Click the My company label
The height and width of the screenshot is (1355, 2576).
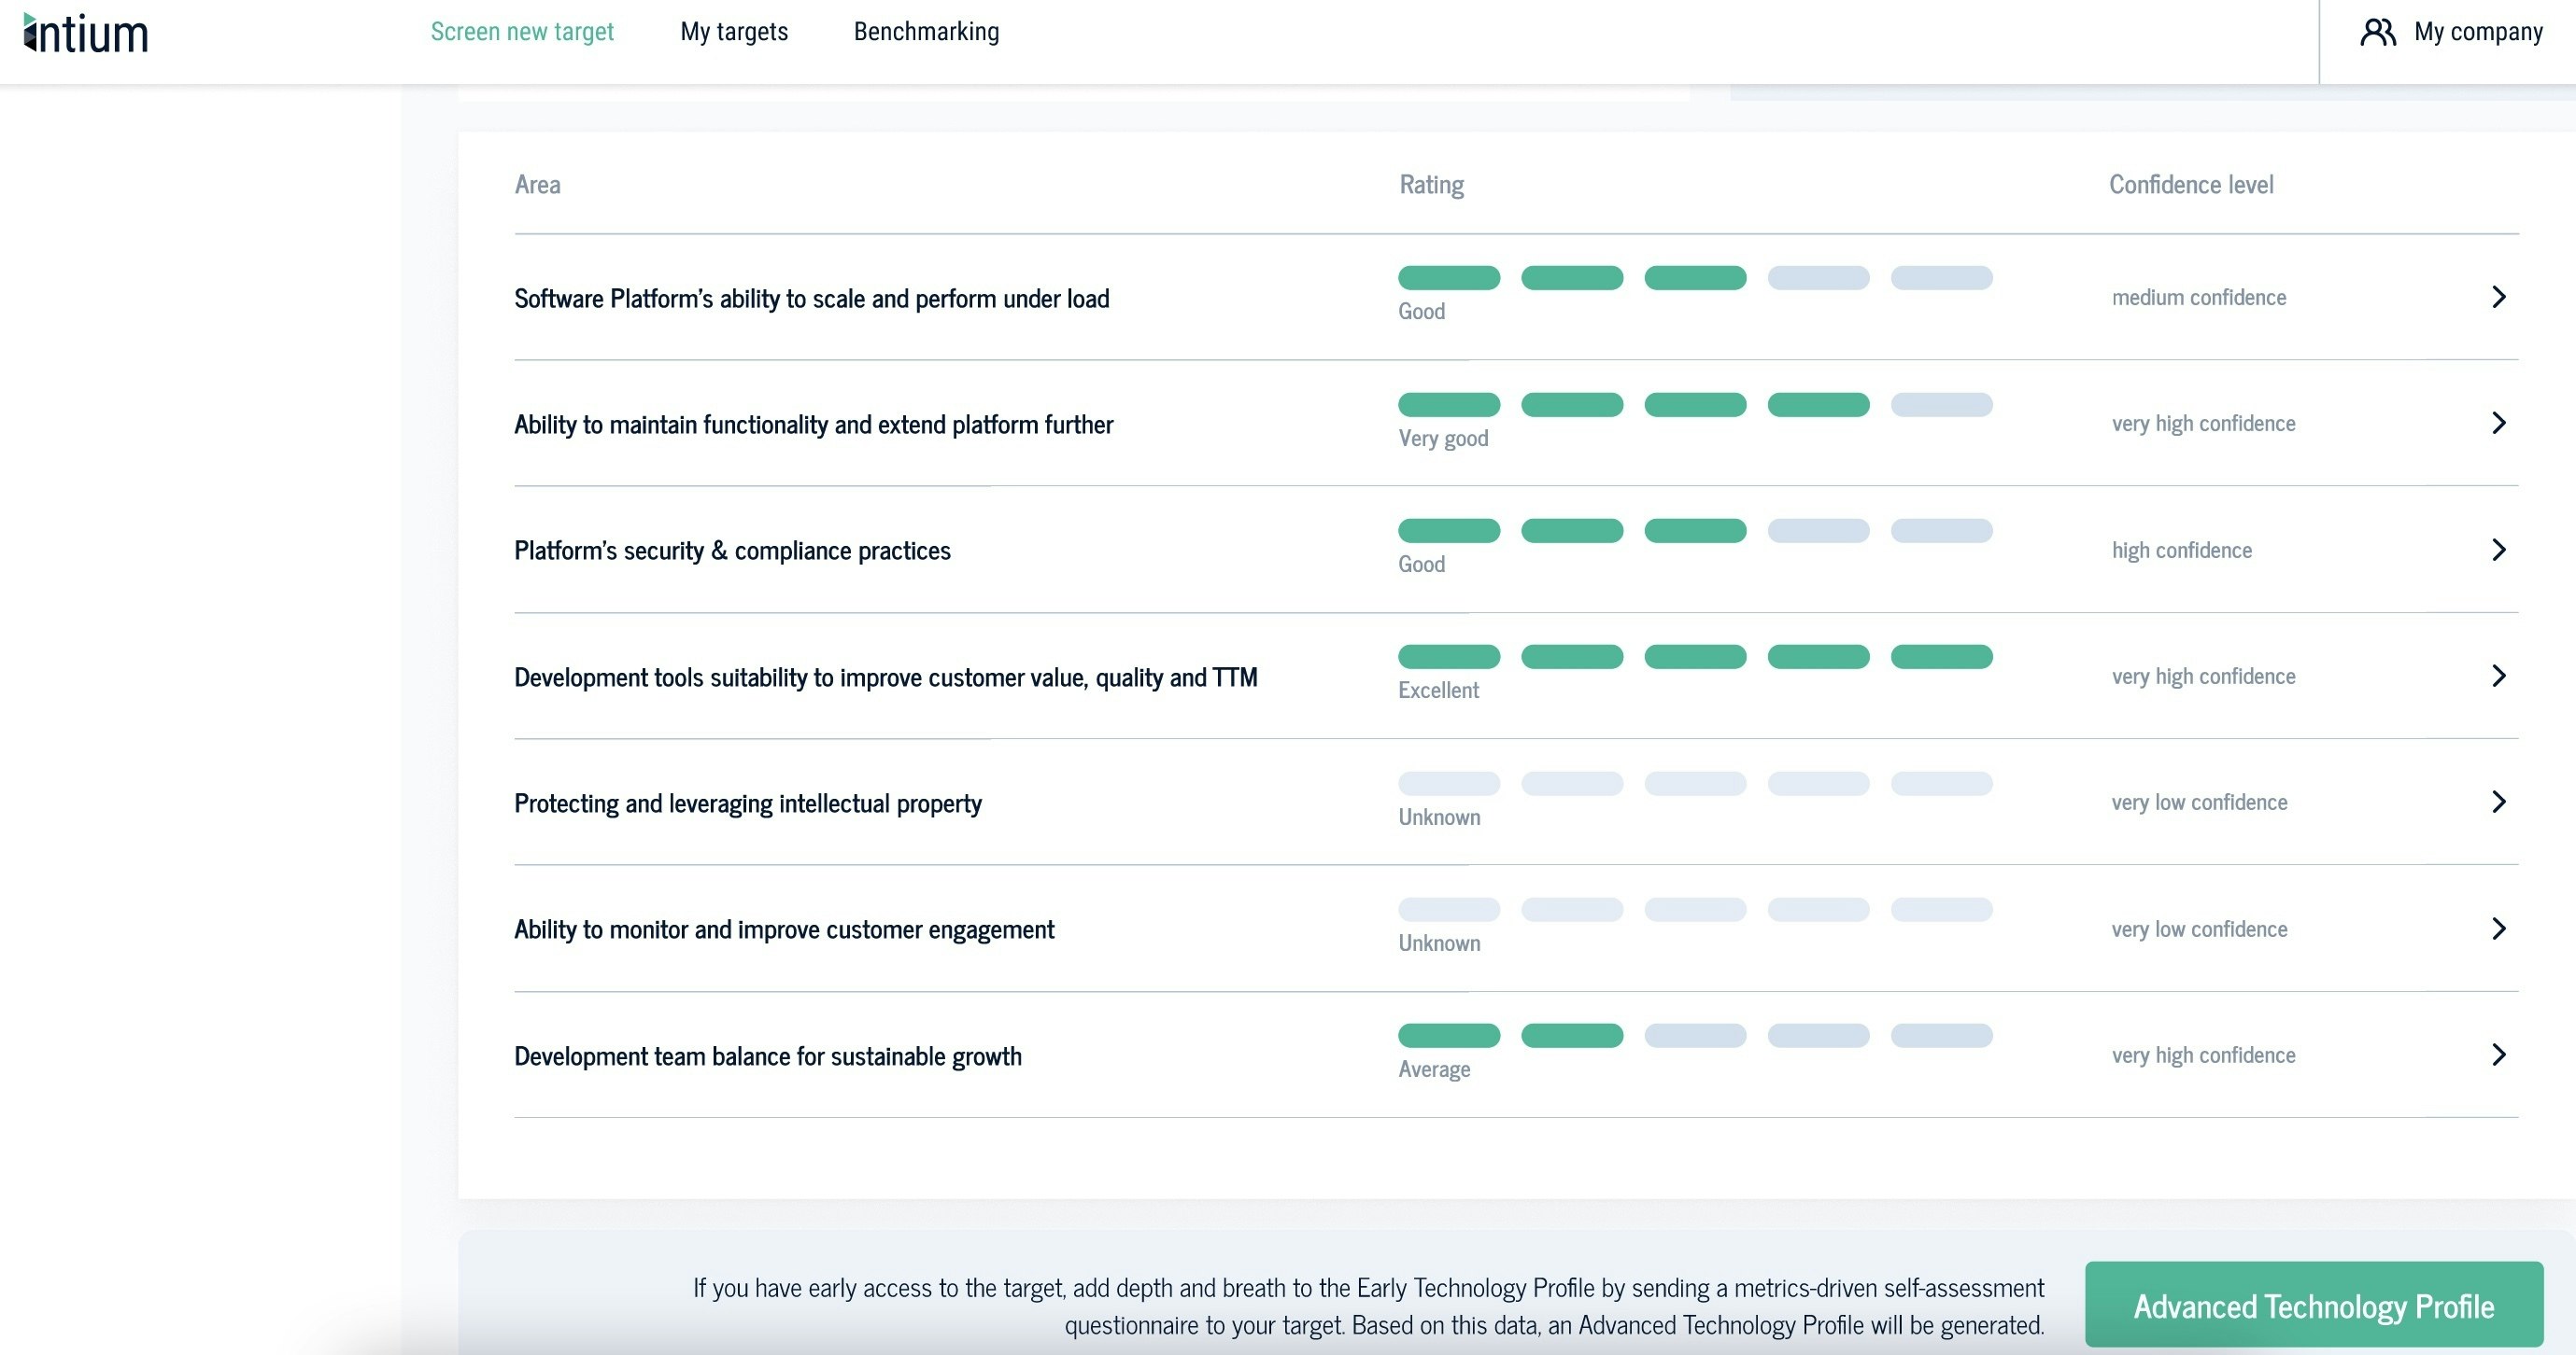point(2478,32)
